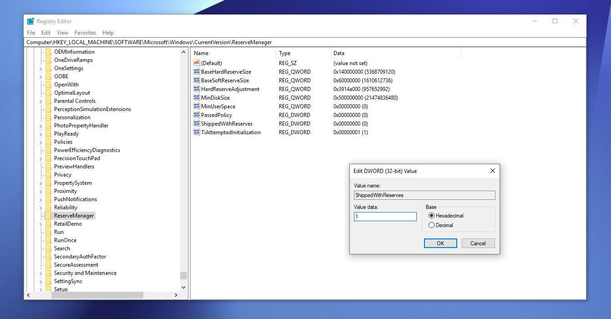Click the OpenWith folder icon
611x319 pixels.
pyautogui.click(x=48, y=85)
